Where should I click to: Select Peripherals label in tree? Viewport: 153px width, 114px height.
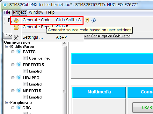(x=21, y=103)
